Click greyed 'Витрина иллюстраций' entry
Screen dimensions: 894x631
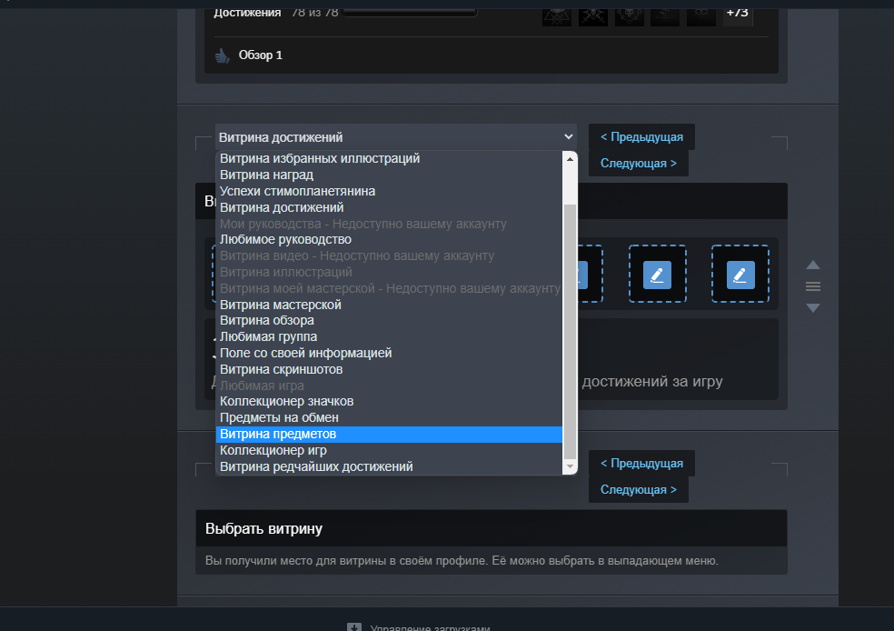389,272
